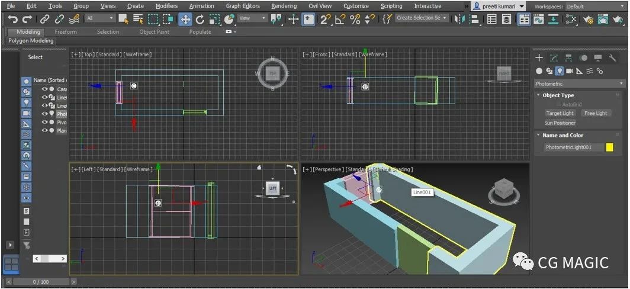
Task: Open the Schematic View icon
Action: (553, 19)
